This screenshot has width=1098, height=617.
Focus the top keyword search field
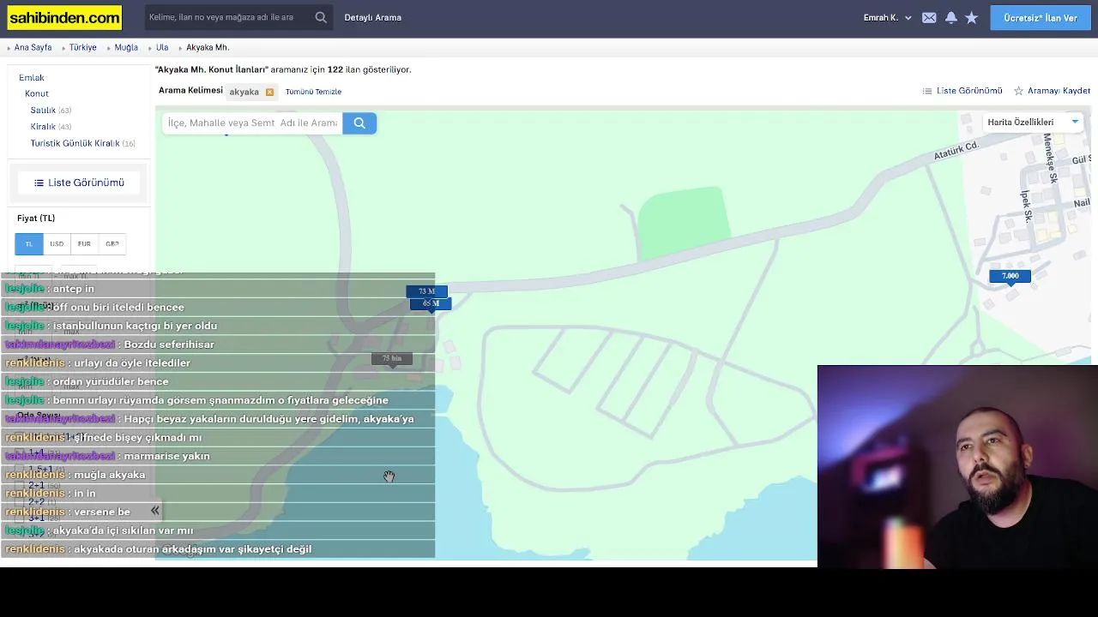click(x=227, y=17)
